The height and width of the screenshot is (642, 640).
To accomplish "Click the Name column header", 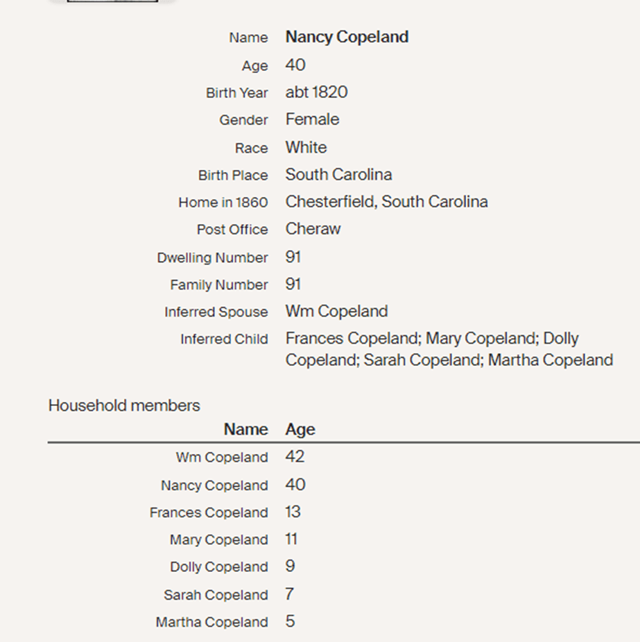I will 245,430.
